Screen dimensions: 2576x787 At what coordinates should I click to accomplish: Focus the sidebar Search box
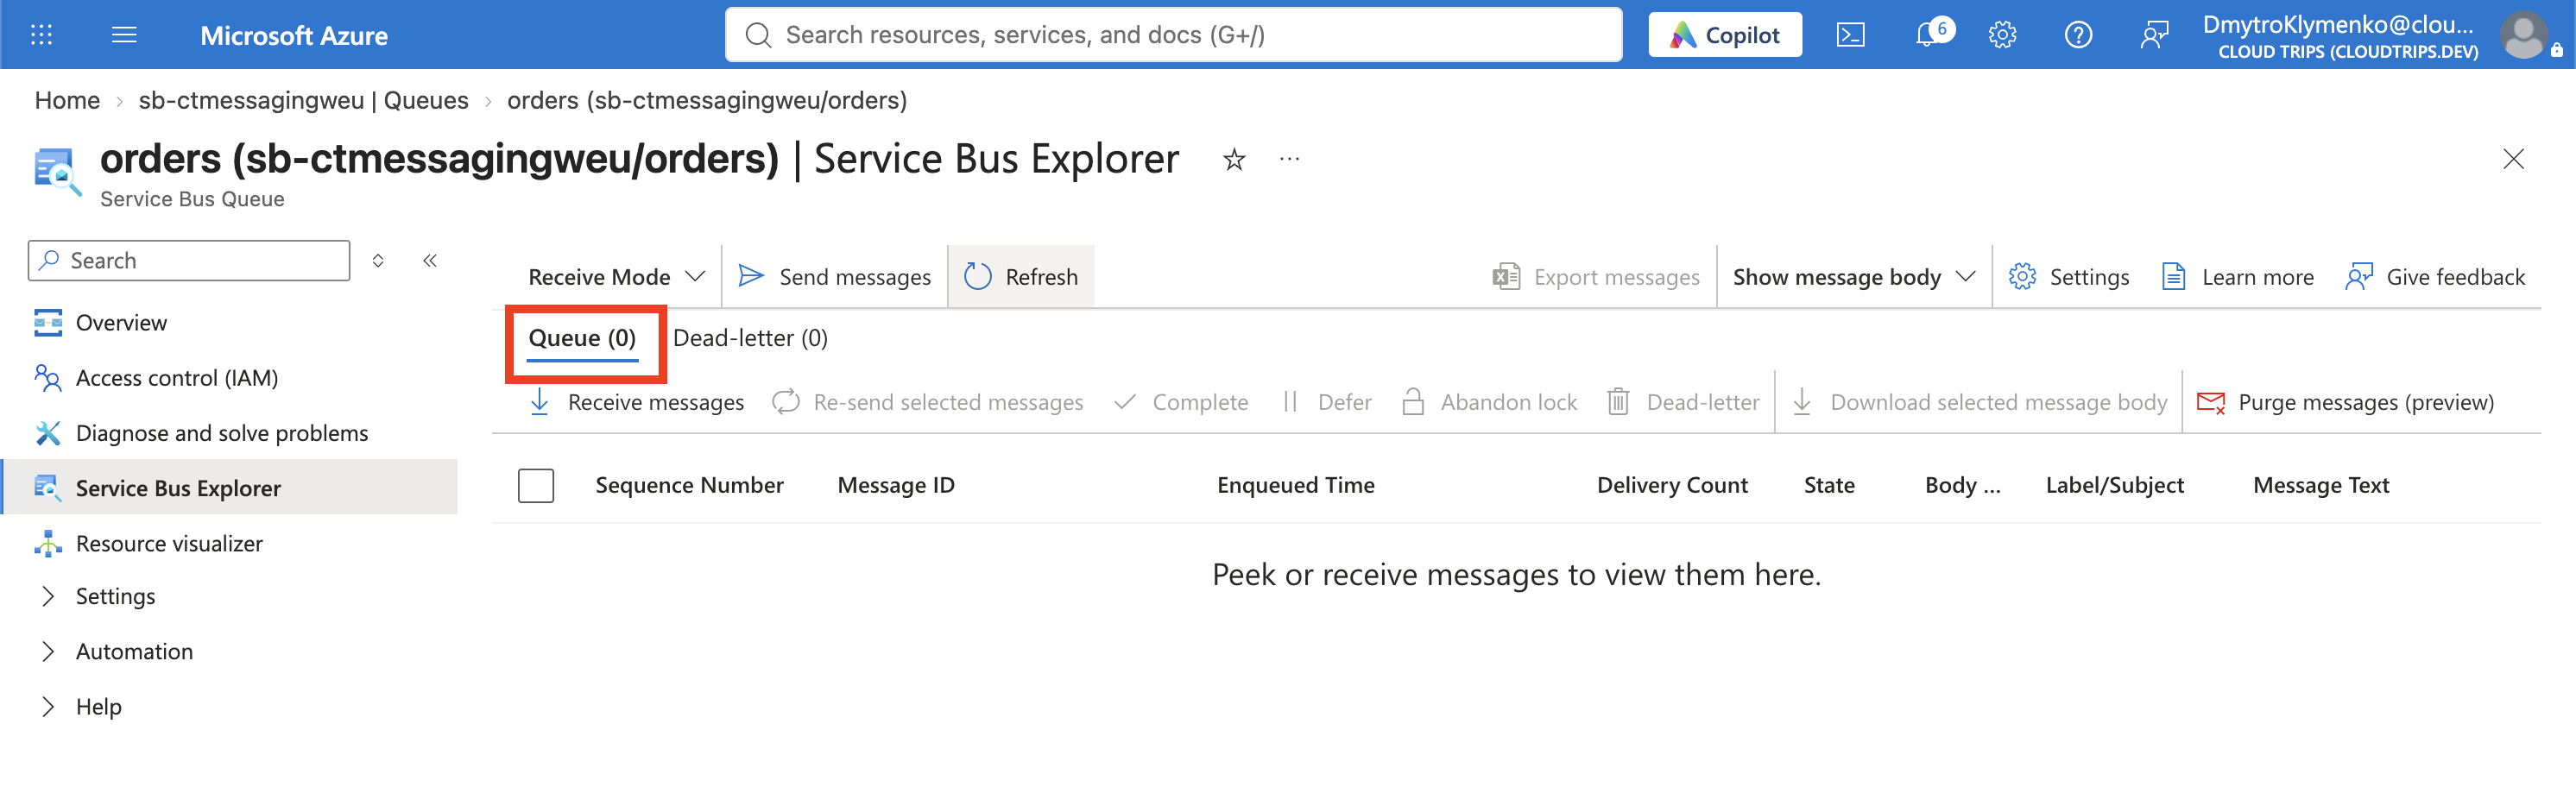click(189, 261)
